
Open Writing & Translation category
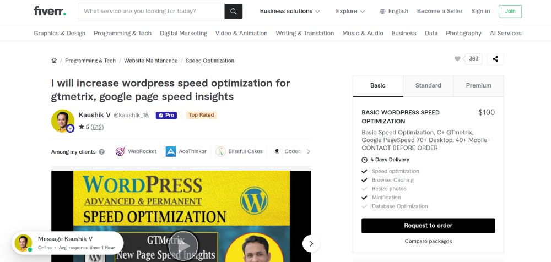305,34
